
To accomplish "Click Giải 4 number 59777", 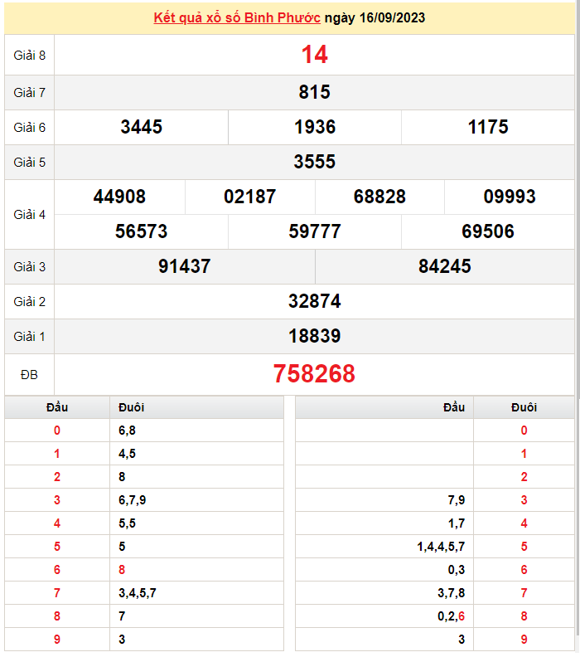I will pyautogui.click(x=314, y=231).
